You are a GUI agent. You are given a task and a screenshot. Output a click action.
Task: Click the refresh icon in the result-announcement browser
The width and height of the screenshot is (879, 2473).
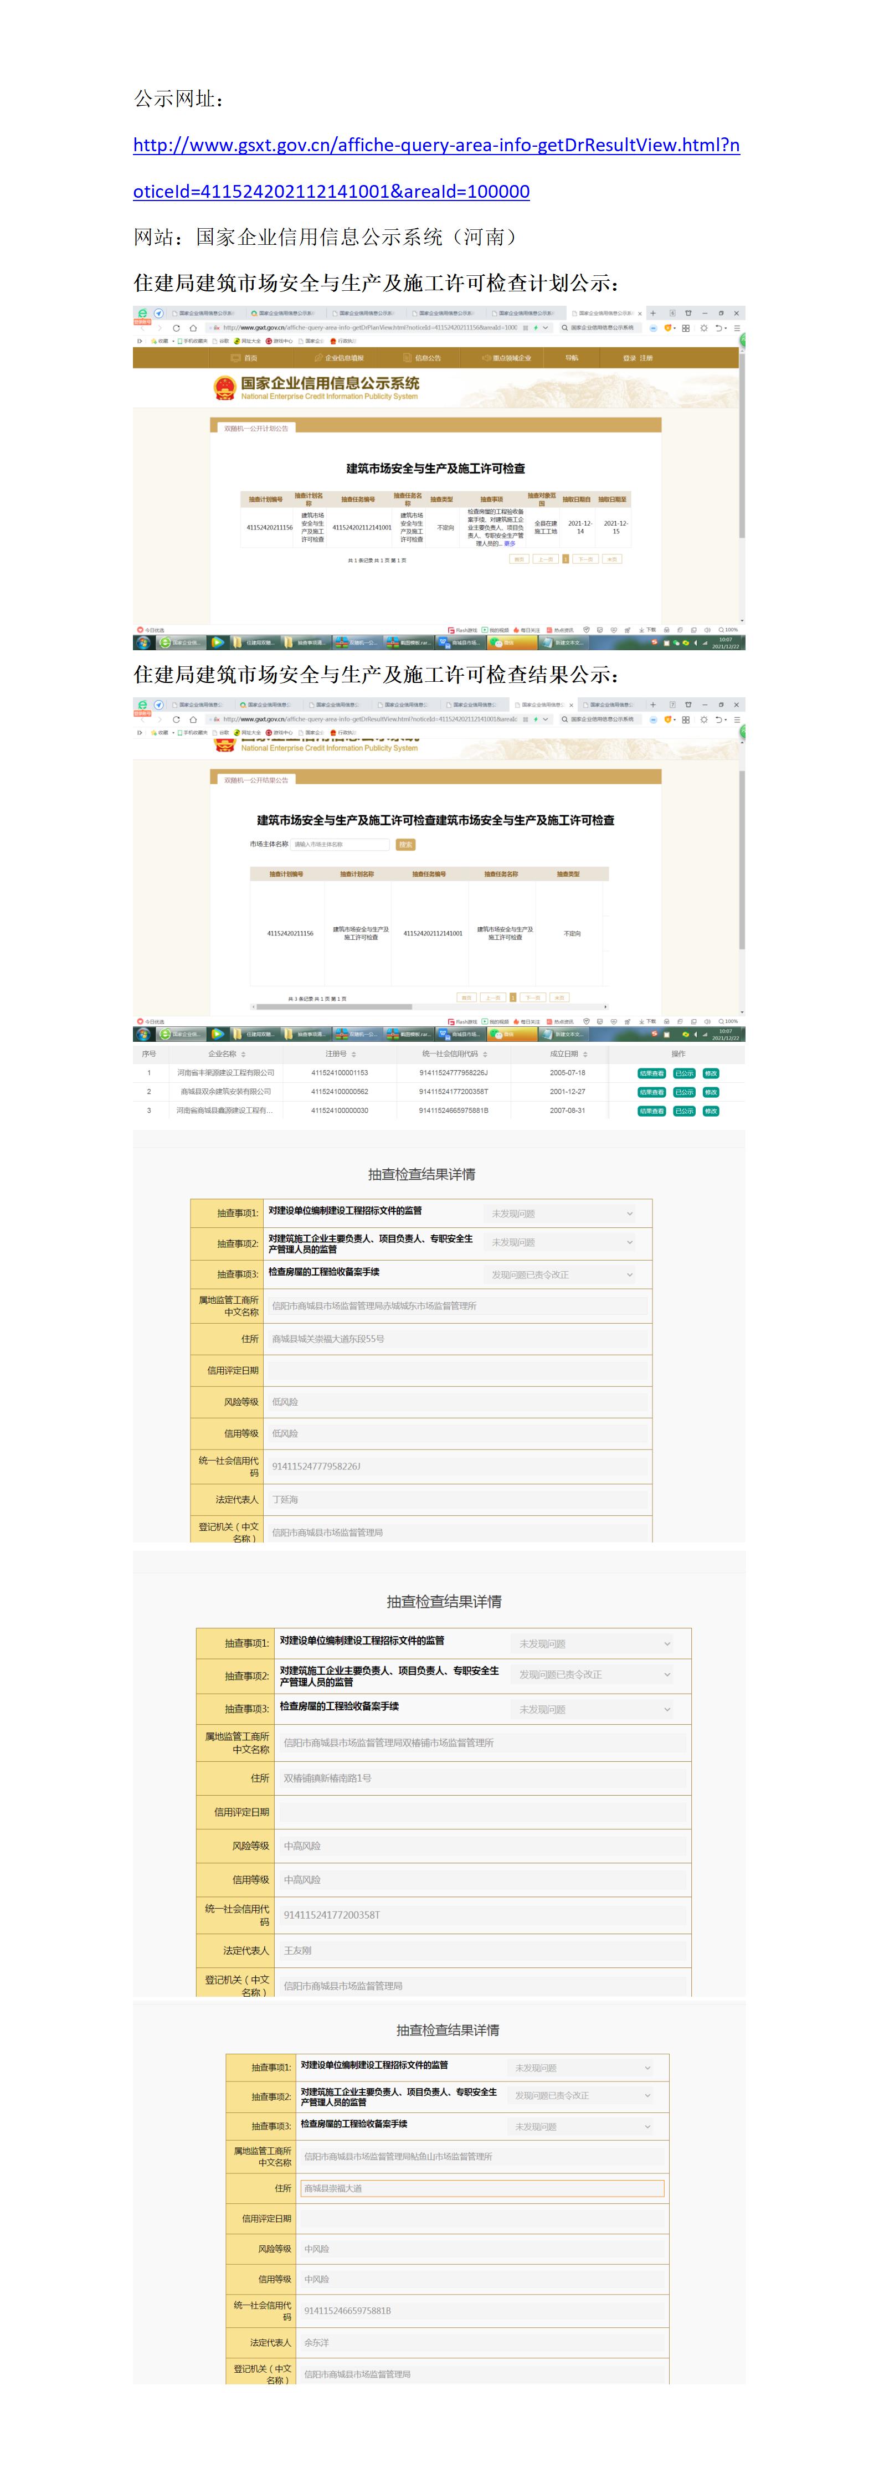click(176, 719)
